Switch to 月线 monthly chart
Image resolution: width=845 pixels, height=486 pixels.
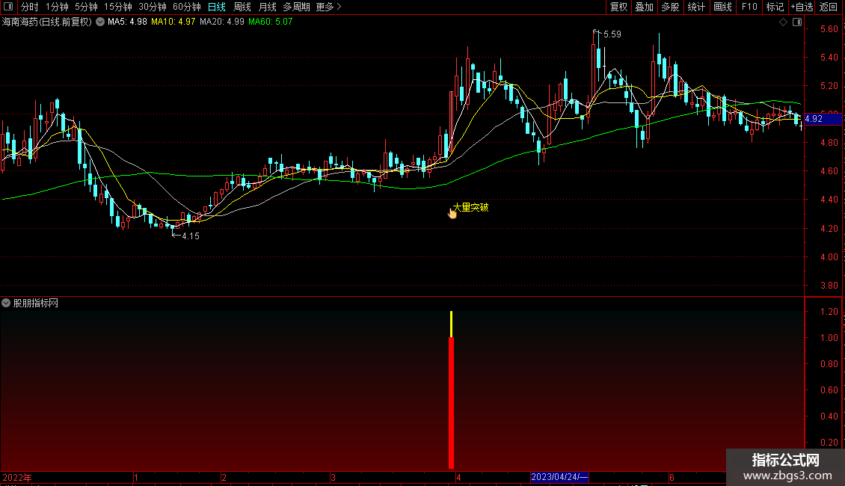(267, 7)
